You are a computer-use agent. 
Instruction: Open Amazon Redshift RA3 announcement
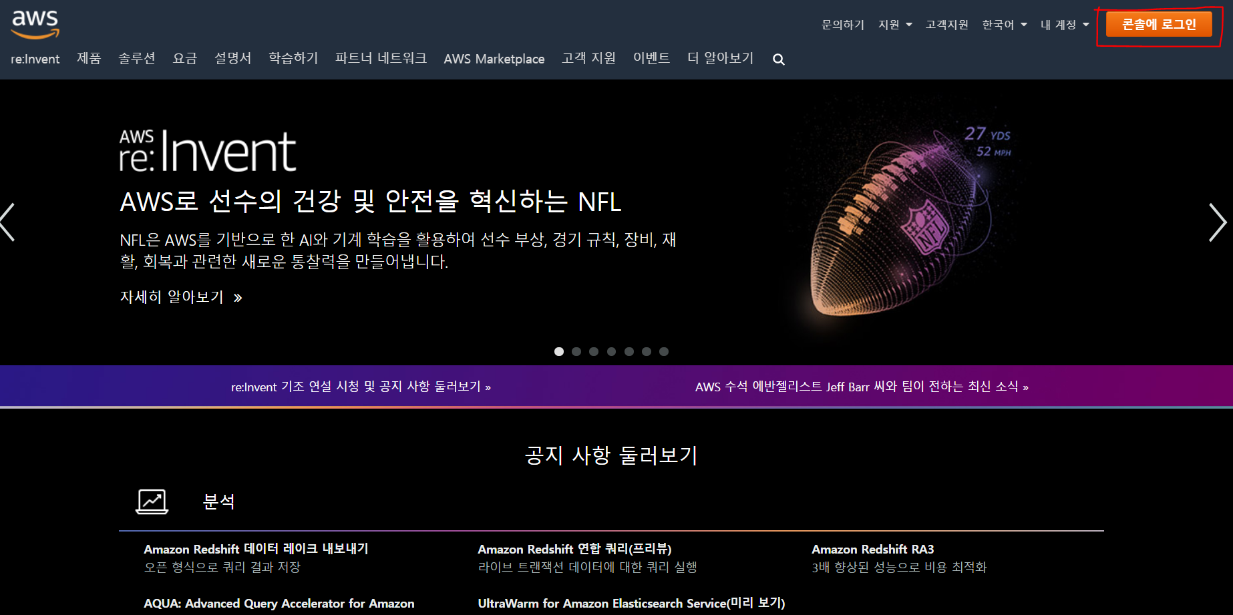click(x=872, y=549)
